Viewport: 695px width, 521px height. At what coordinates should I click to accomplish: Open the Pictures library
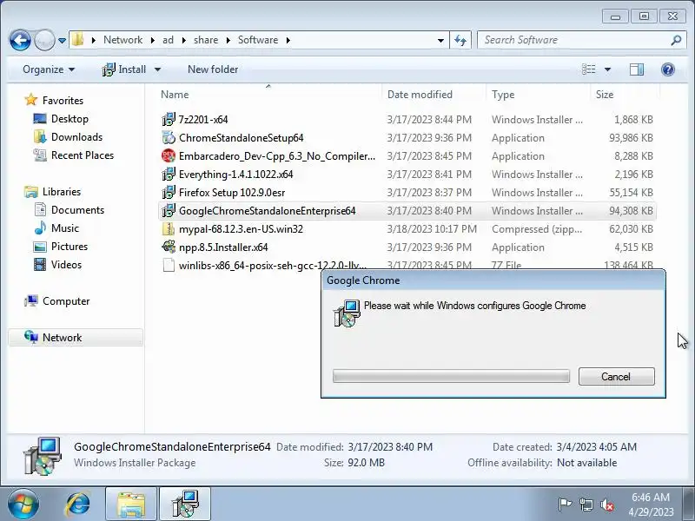69,247
